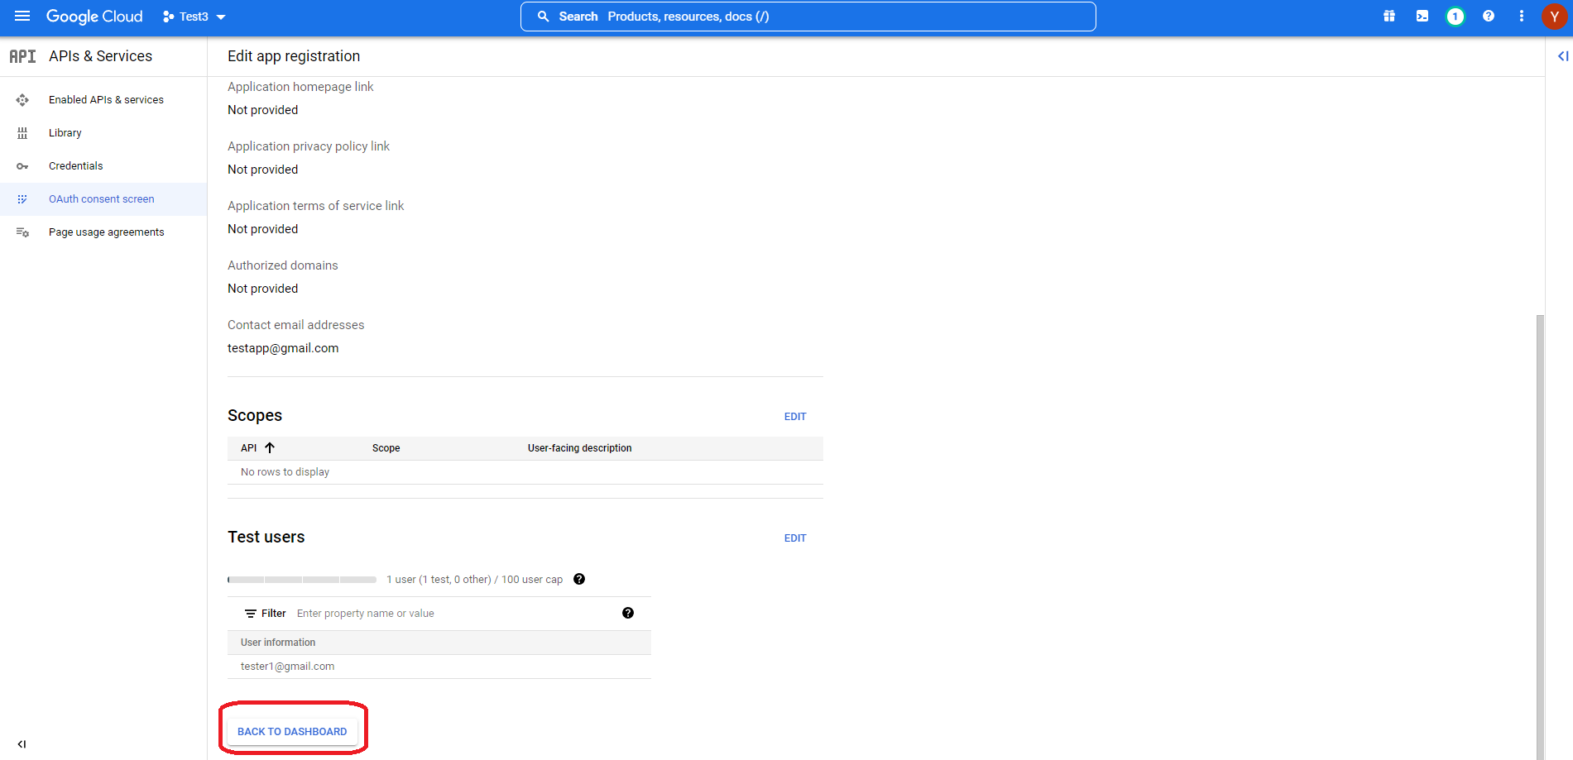This screenshot has width=1573, height=760.
Task: Click help icon next to user cap
Action: (x=579, y=579)
